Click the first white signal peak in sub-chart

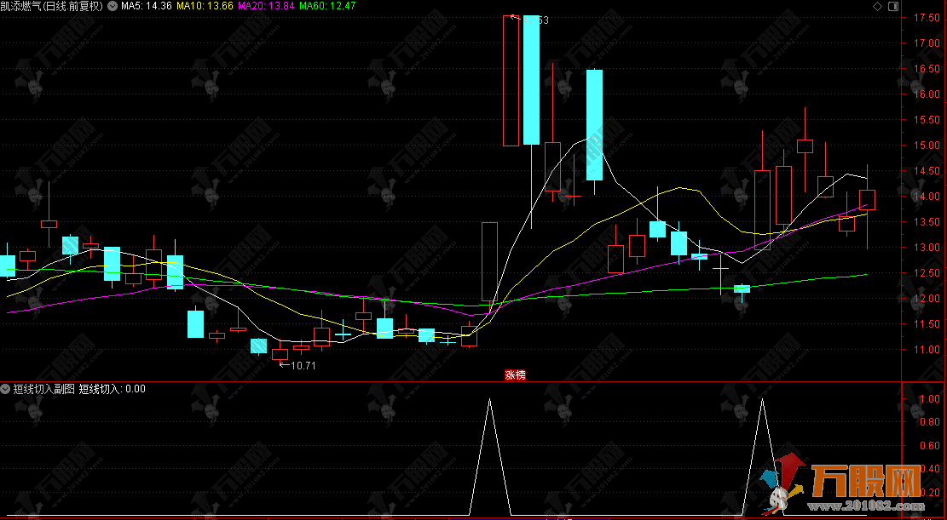489,400
